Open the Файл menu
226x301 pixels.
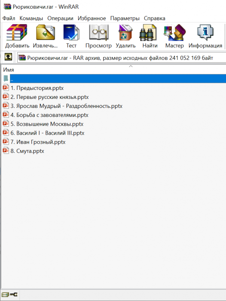tap(9, 18)
